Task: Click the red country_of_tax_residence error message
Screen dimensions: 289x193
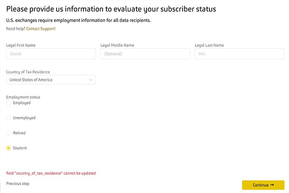Action: click(x=51, y=173)
